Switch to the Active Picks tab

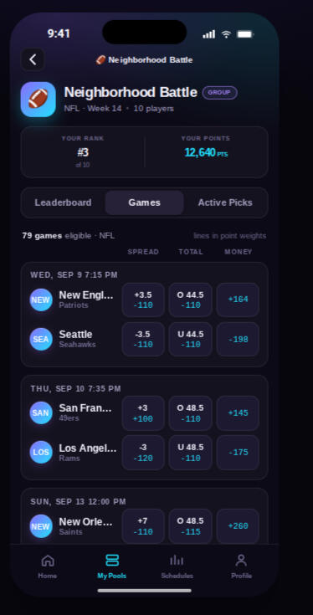225,202
